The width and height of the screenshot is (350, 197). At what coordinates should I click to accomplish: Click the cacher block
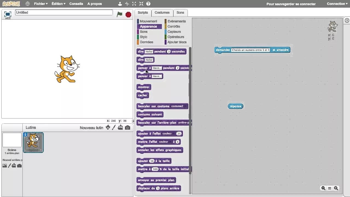pyautogui.click(x=143, y=95)
